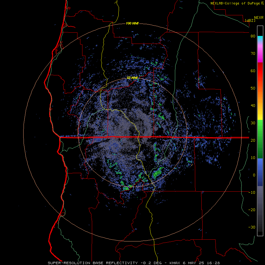The image size is (265, 265).
Task: Click the "50 NMI" range ring label
Action: click(x=132, y=78)
